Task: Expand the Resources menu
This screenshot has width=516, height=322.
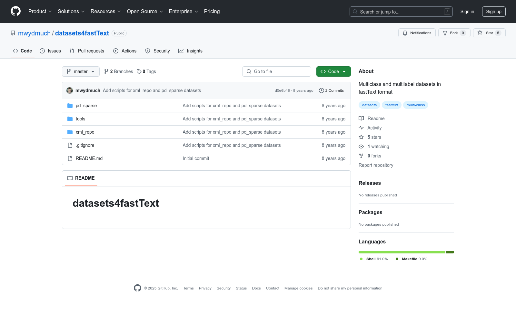Action: pyautogui.click(x=106, y=11)
